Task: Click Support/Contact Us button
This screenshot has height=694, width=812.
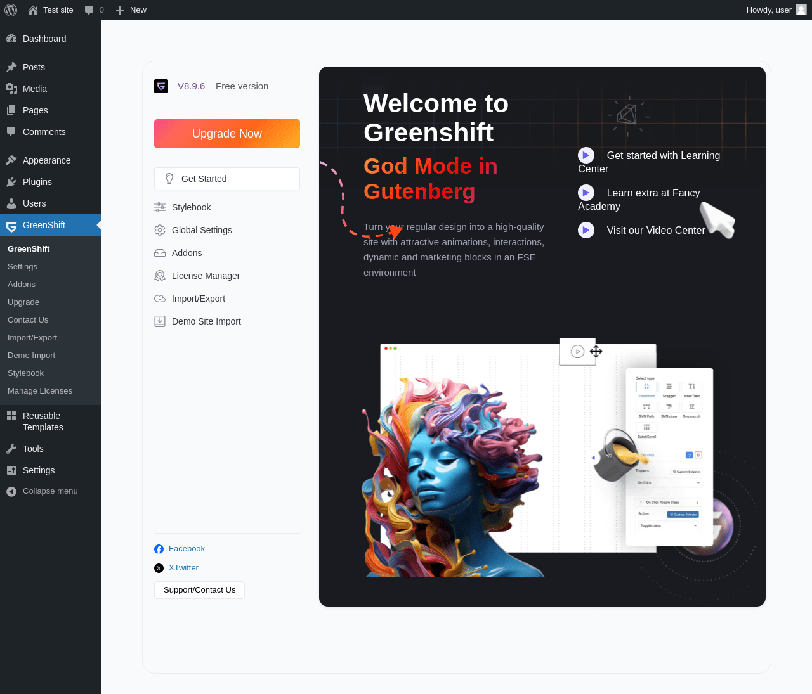Action: pyautogui.click(x=199, y=590)
